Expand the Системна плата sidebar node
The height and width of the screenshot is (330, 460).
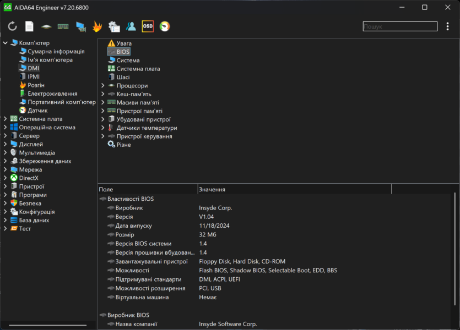click(x=6, y=119)
